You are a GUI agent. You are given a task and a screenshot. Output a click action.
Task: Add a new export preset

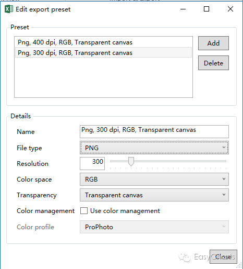click(213, 43)
